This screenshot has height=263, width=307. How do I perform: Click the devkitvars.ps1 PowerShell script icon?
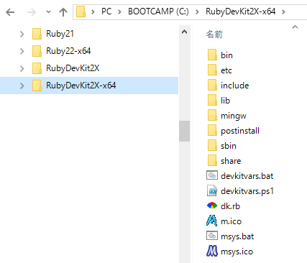click(x=212, y=191)
